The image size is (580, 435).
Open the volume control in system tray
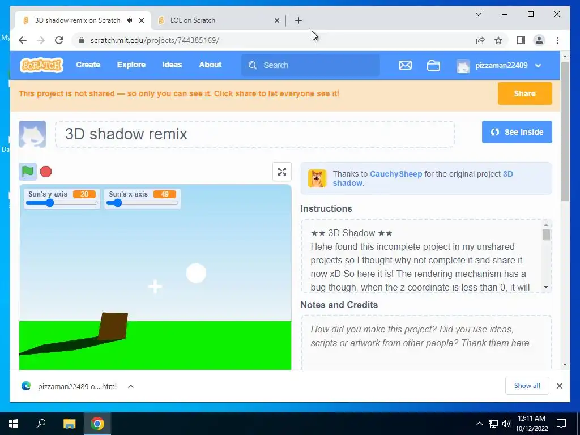[x=506, y=424]
